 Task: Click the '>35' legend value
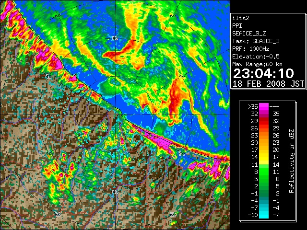(253, 106)
